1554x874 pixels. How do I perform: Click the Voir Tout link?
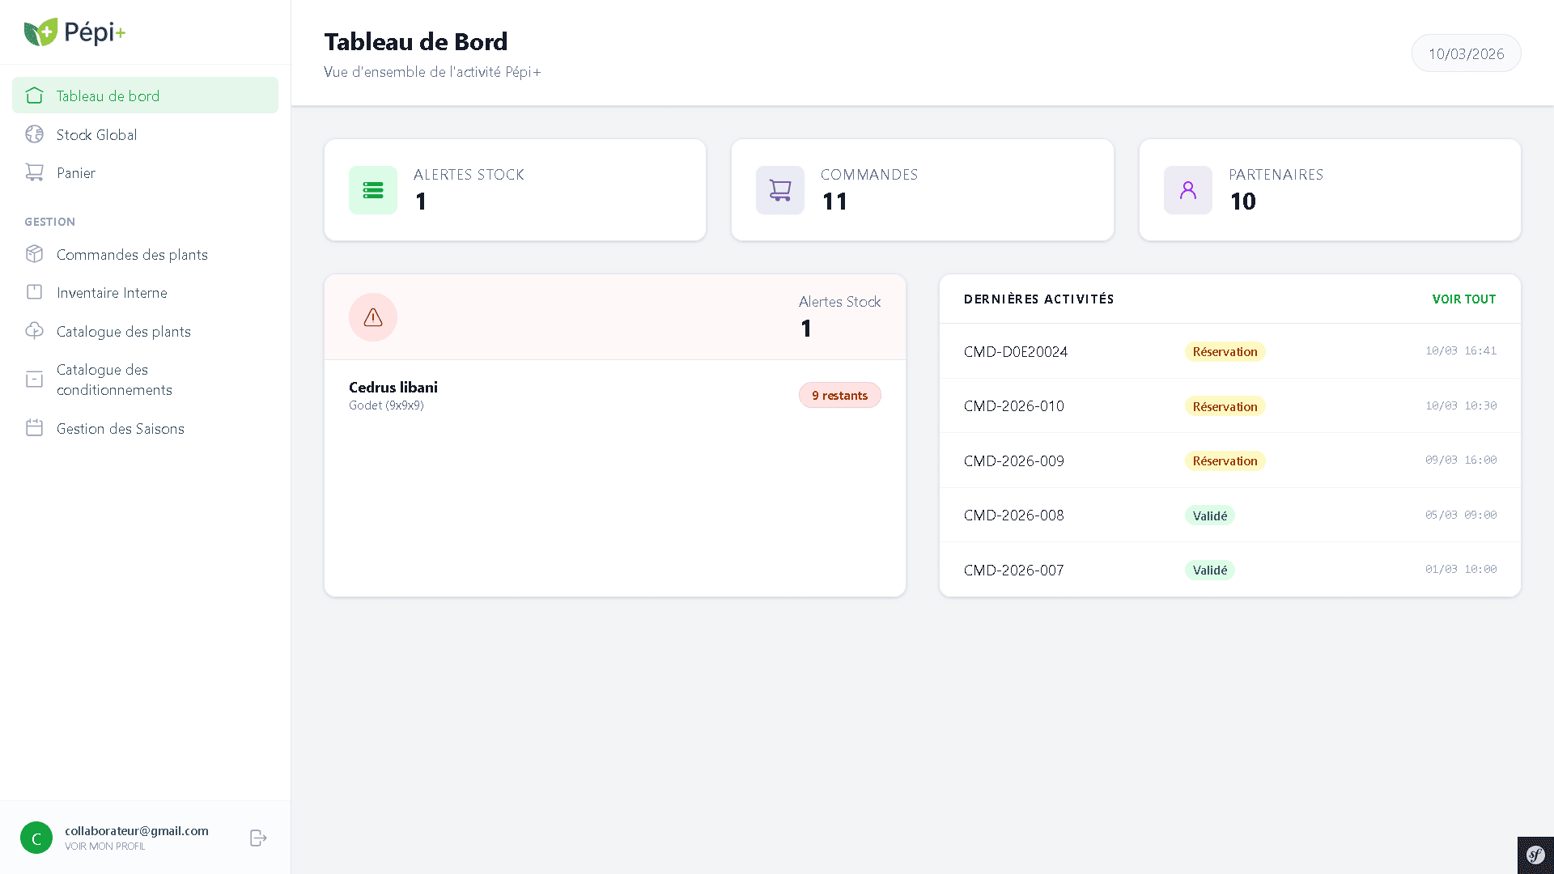(1463, 299)
